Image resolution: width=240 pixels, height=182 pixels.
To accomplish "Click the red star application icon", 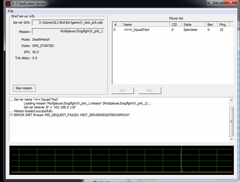I will [x=8, y=4].
